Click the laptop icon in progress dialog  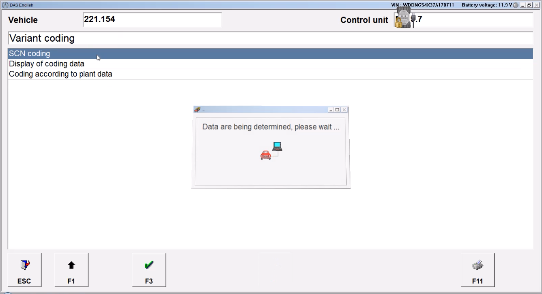coord(277,146)
